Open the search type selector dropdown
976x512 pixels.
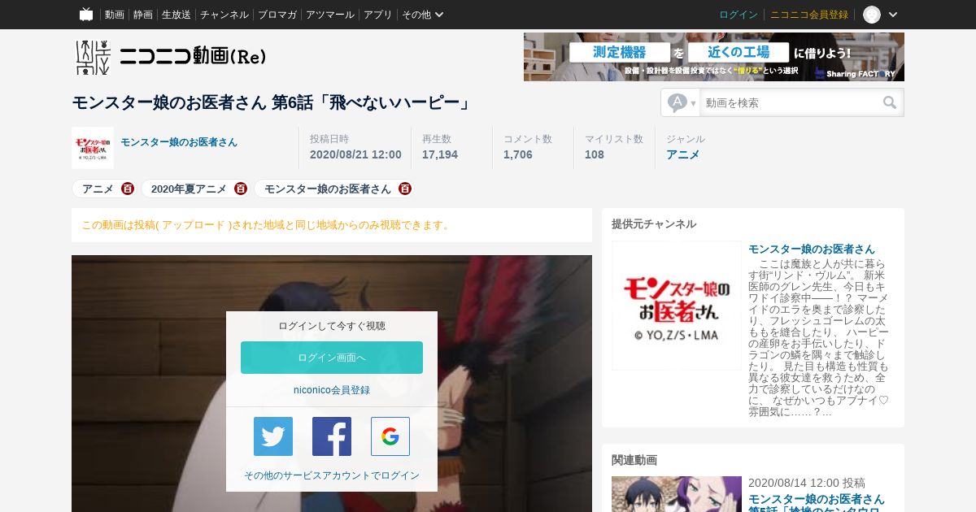click(x=682, y=102)
